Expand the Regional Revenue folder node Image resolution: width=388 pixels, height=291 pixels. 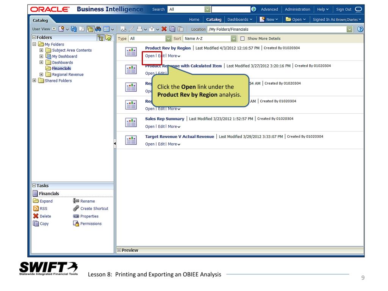(41, 74)
